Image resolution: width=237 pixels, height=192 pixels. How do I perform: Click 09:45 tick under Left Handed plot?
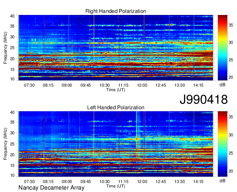(x=85, y=182)
